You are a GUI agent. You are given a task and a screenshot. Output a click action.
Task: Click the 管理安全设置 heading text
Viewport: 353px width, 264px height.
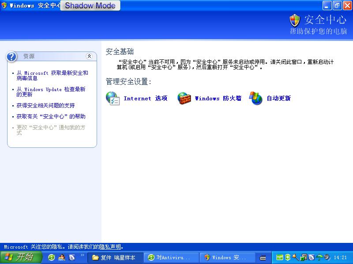[x=128, y=81]
